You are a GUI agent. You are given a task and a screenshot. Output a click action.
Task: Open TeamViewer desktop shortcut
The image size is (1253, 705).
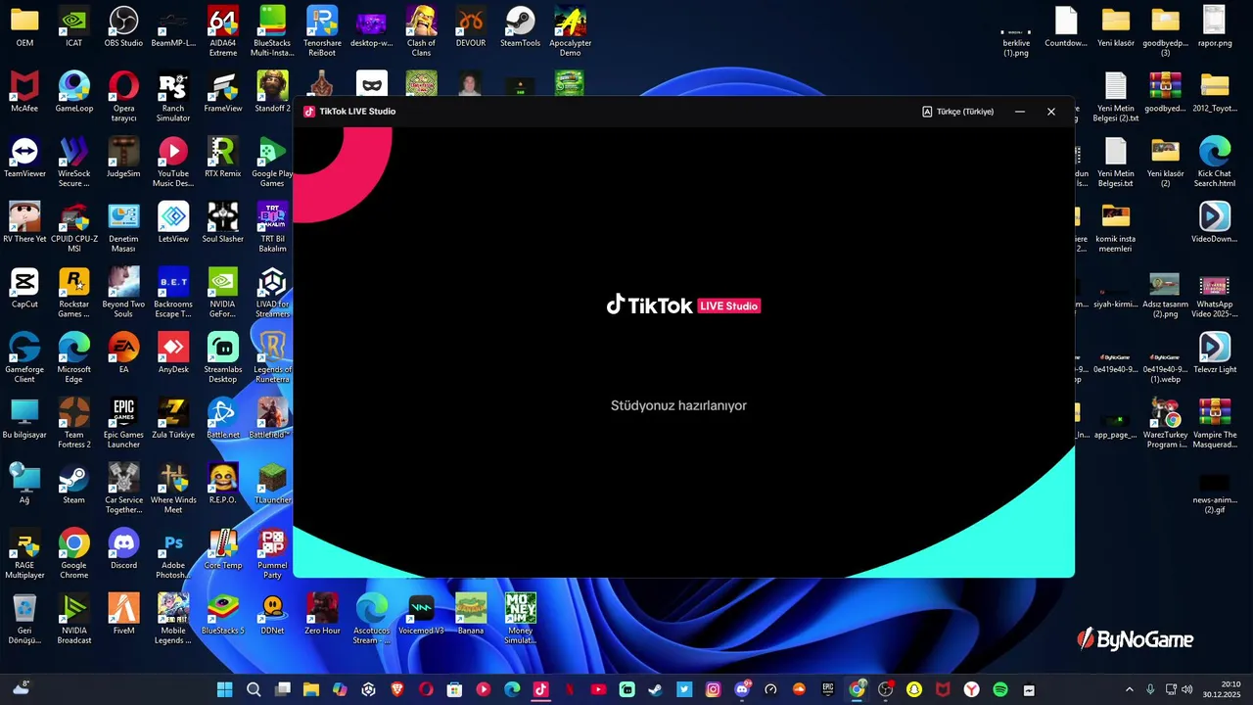tap(24, 158)
